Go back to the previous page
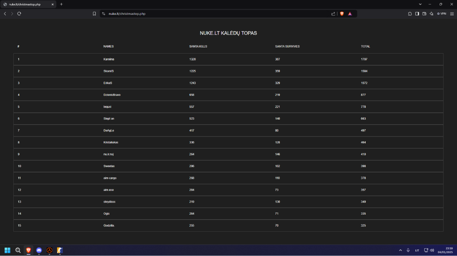 coord(5,14)
